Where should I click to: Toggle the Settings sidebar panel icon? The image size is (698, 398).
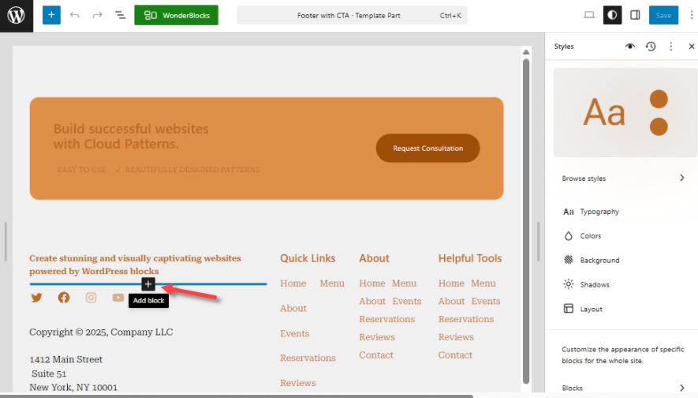[636, 15]
